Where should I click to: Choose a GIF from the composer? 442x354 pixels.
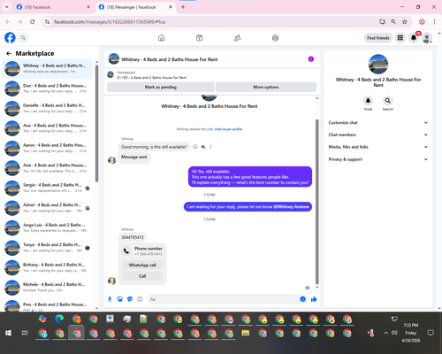point(140,299)
